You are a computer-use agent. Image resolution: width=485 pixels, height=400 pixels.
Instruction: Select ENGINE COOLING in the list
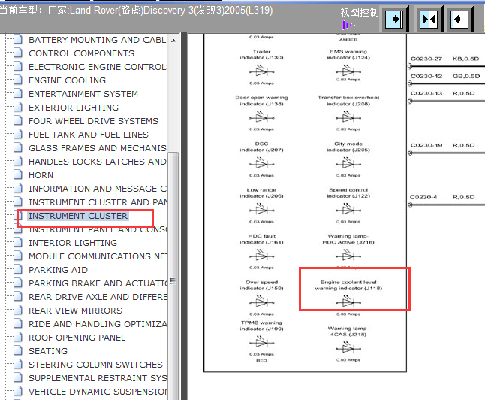click(67, 80)
